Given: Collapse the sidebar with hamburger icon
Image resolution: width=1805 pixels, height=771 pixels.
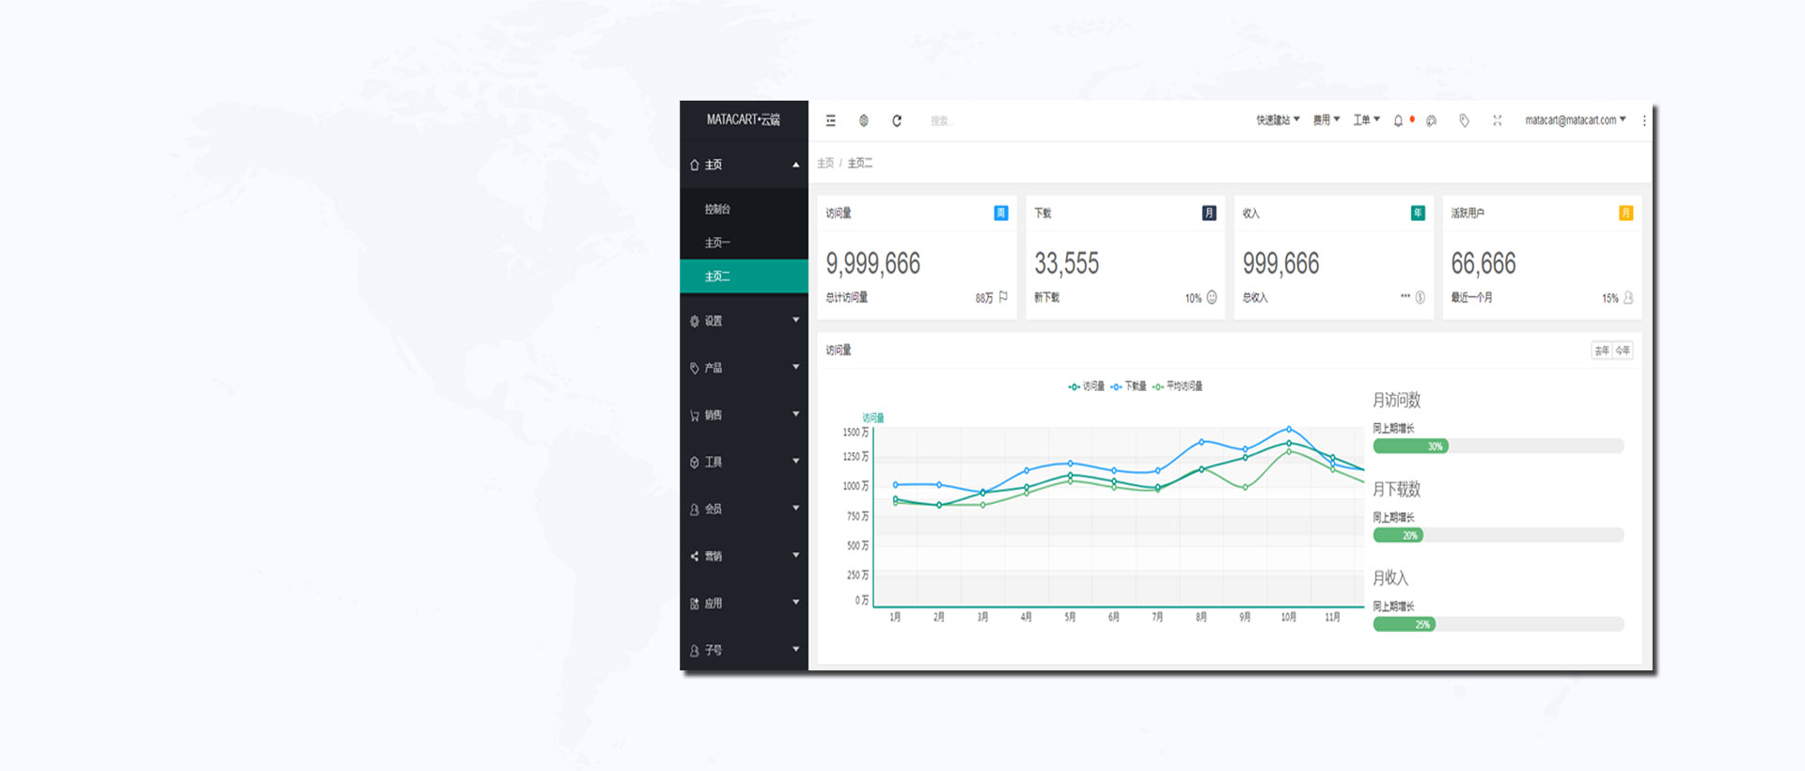Looking at the screenshot, I should pos(831,120).
